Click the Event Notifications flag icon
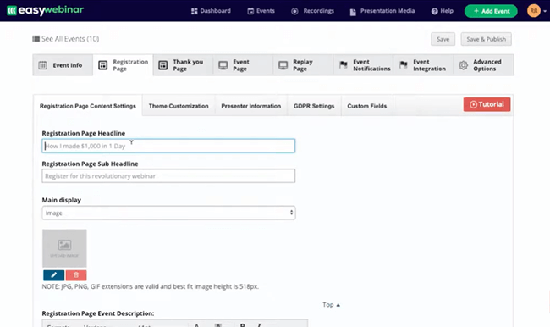This screenshot has width=550, height=327. pos(344,64)
